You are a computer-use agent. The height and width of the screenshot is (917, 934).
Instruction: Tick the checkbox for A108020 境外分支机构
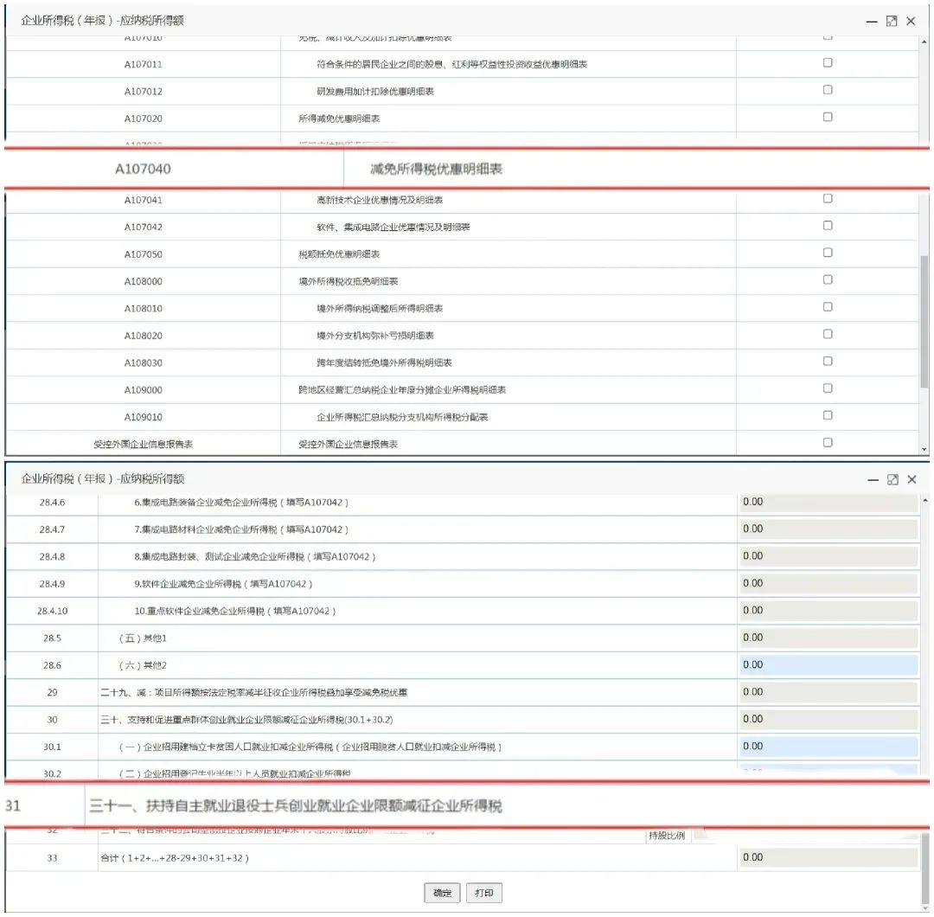828,334
